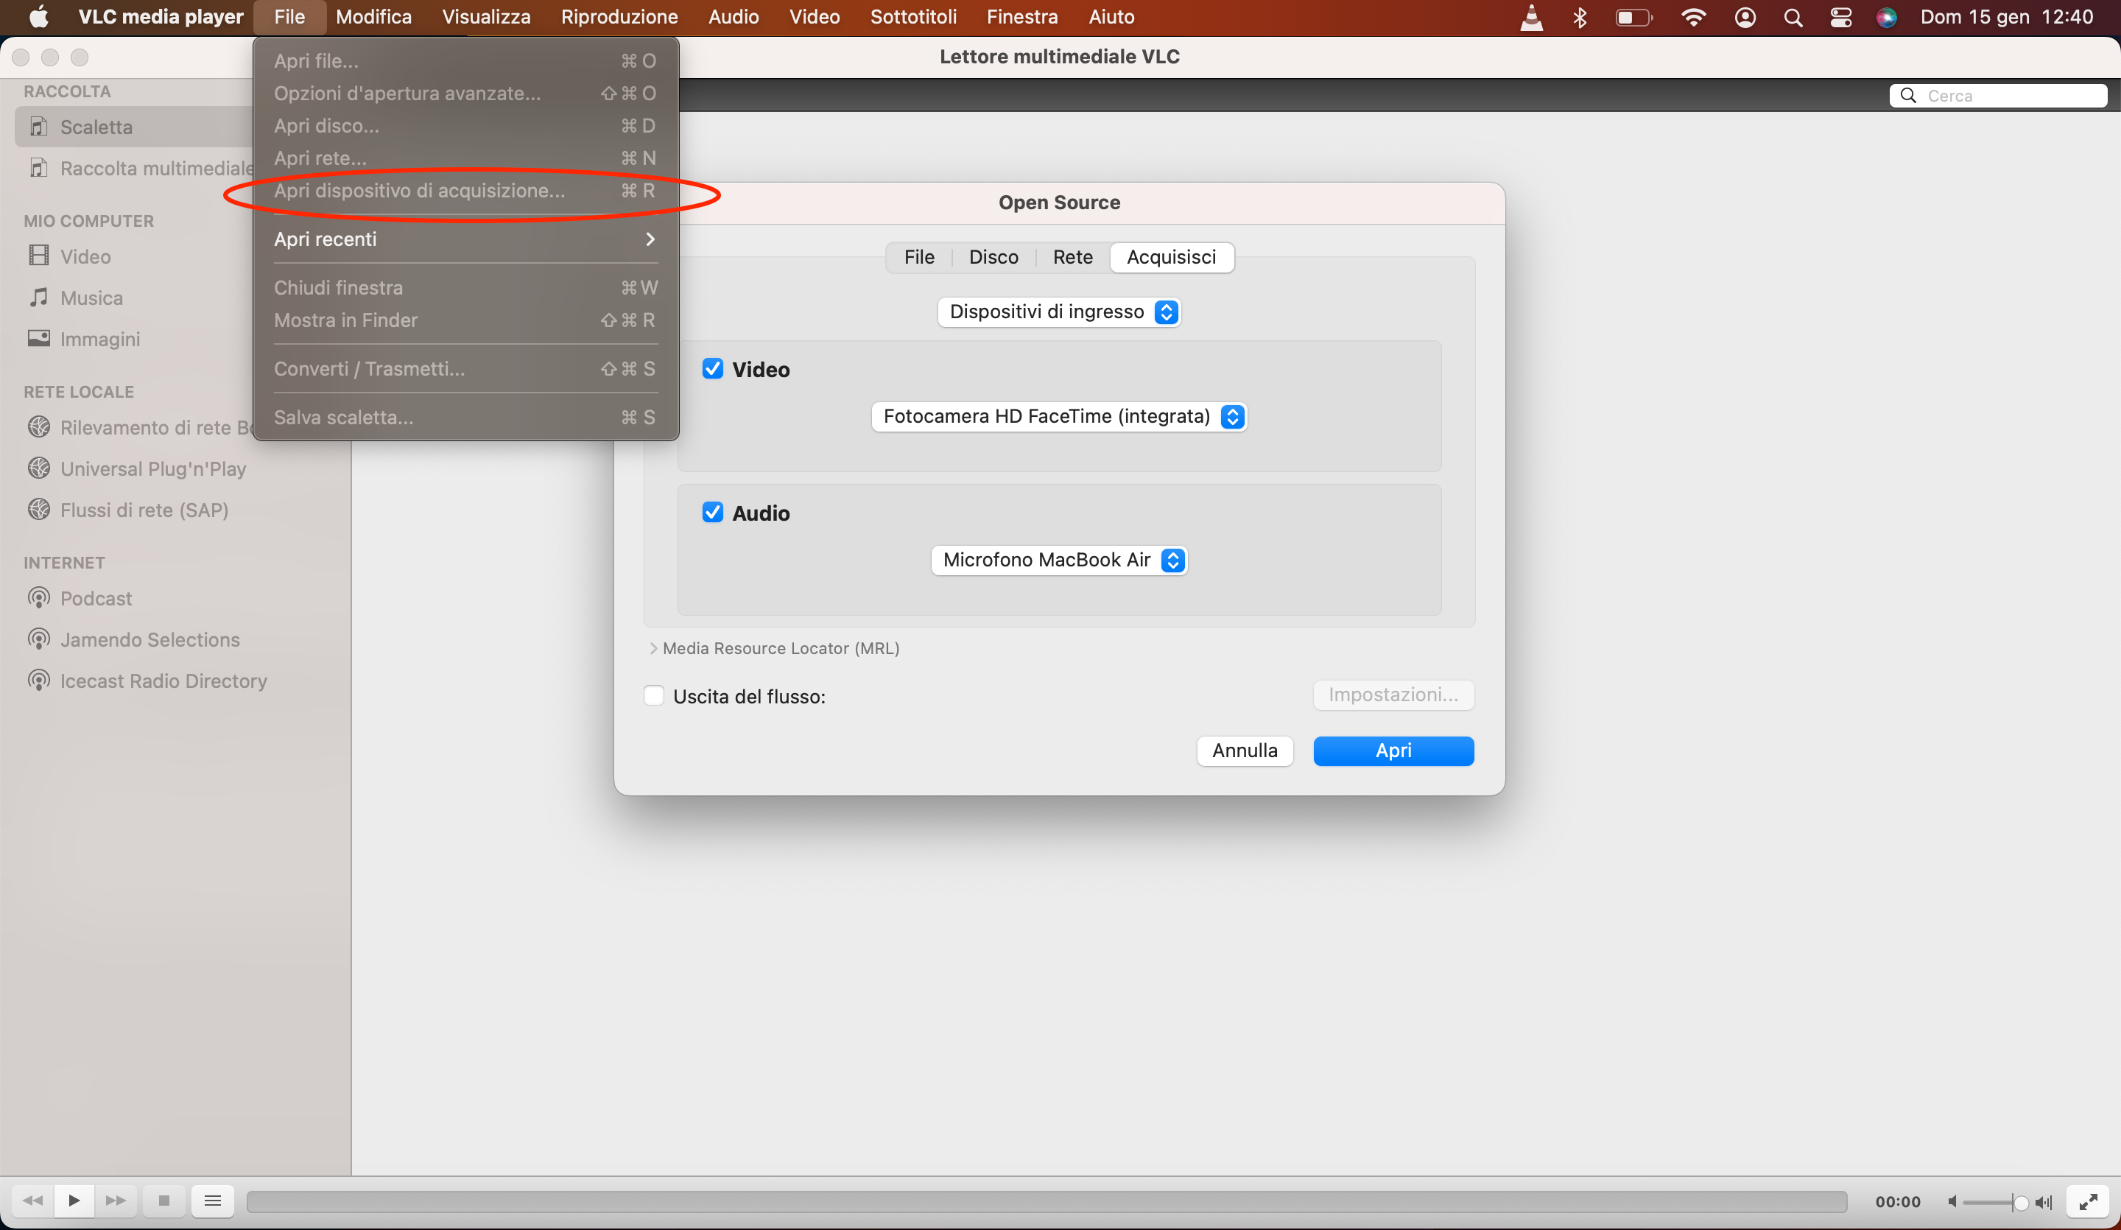The width and height of the screenshot is (2121, 1230).
Task: Enable Uscita del flusso
Action: point(653,695)
